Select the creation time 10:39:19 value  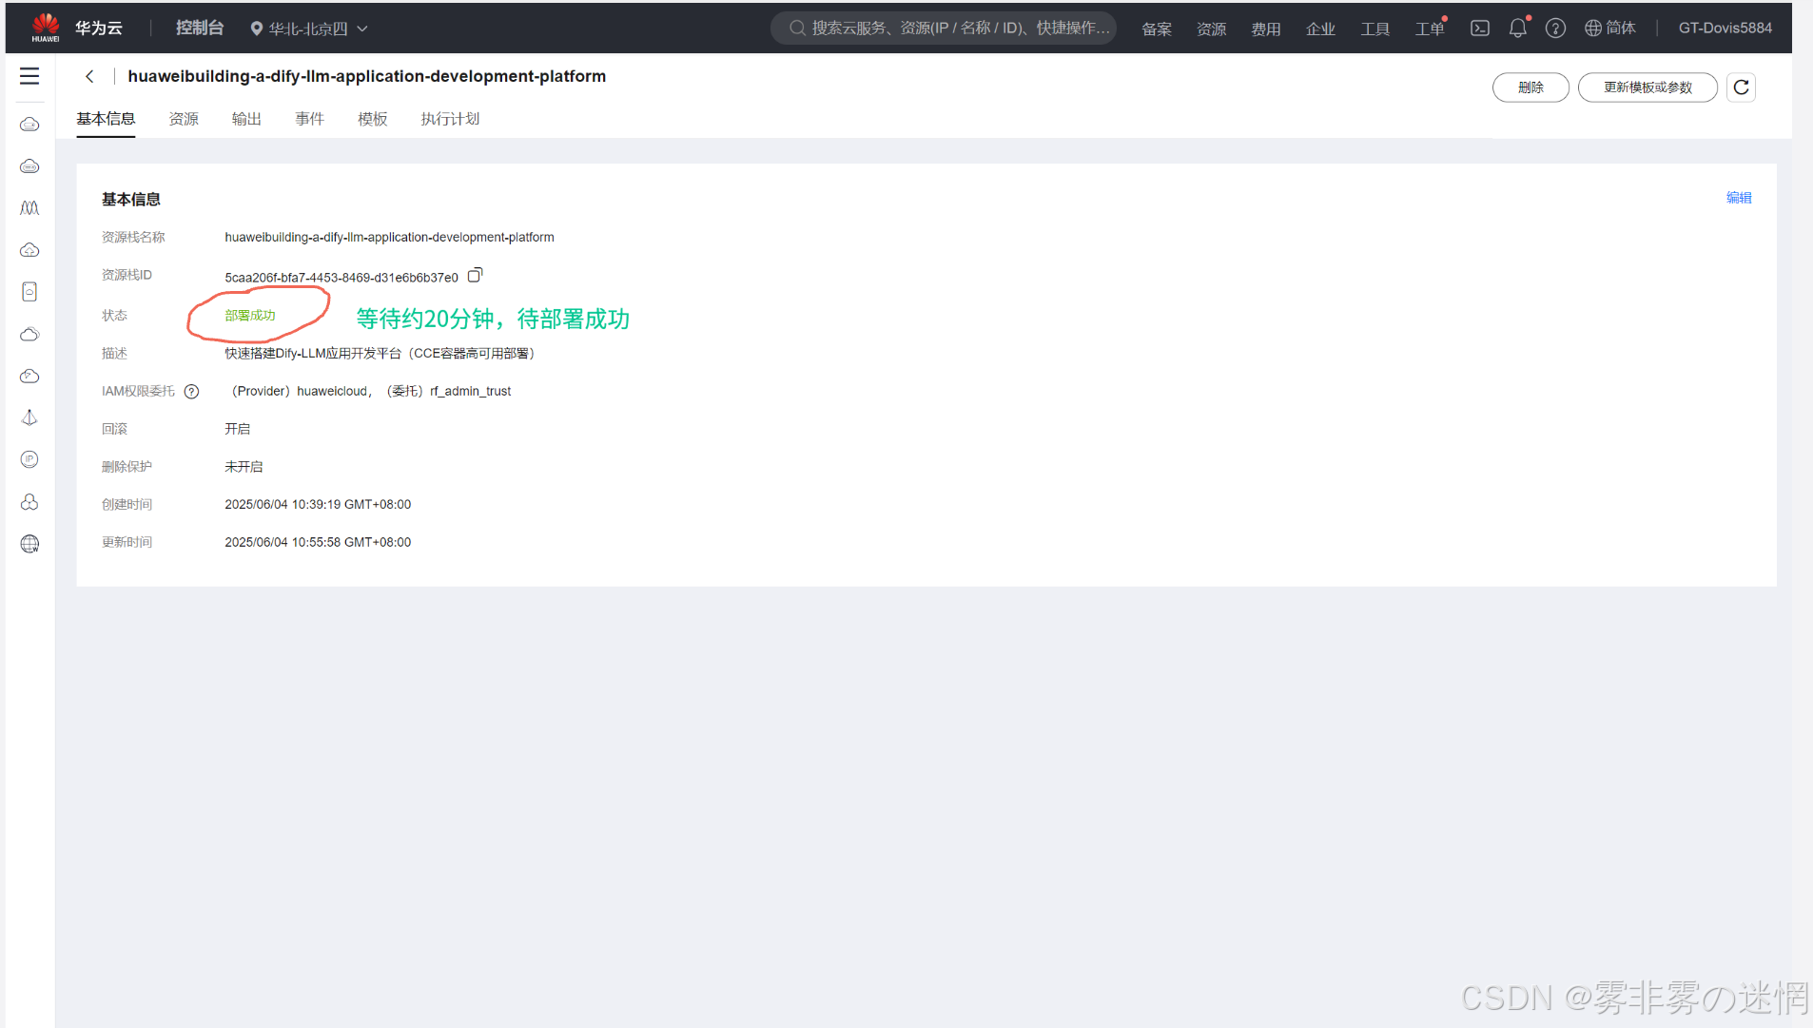318,505
